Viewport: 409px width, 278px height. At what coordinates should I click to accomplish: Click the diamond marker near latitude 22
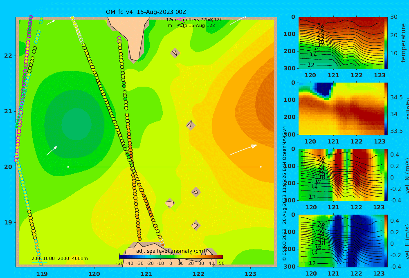coord(175,53)
